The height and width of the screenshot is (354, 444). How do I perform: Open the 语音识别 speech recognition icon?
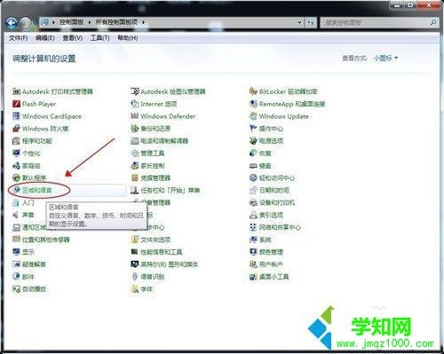coord(135,277)
